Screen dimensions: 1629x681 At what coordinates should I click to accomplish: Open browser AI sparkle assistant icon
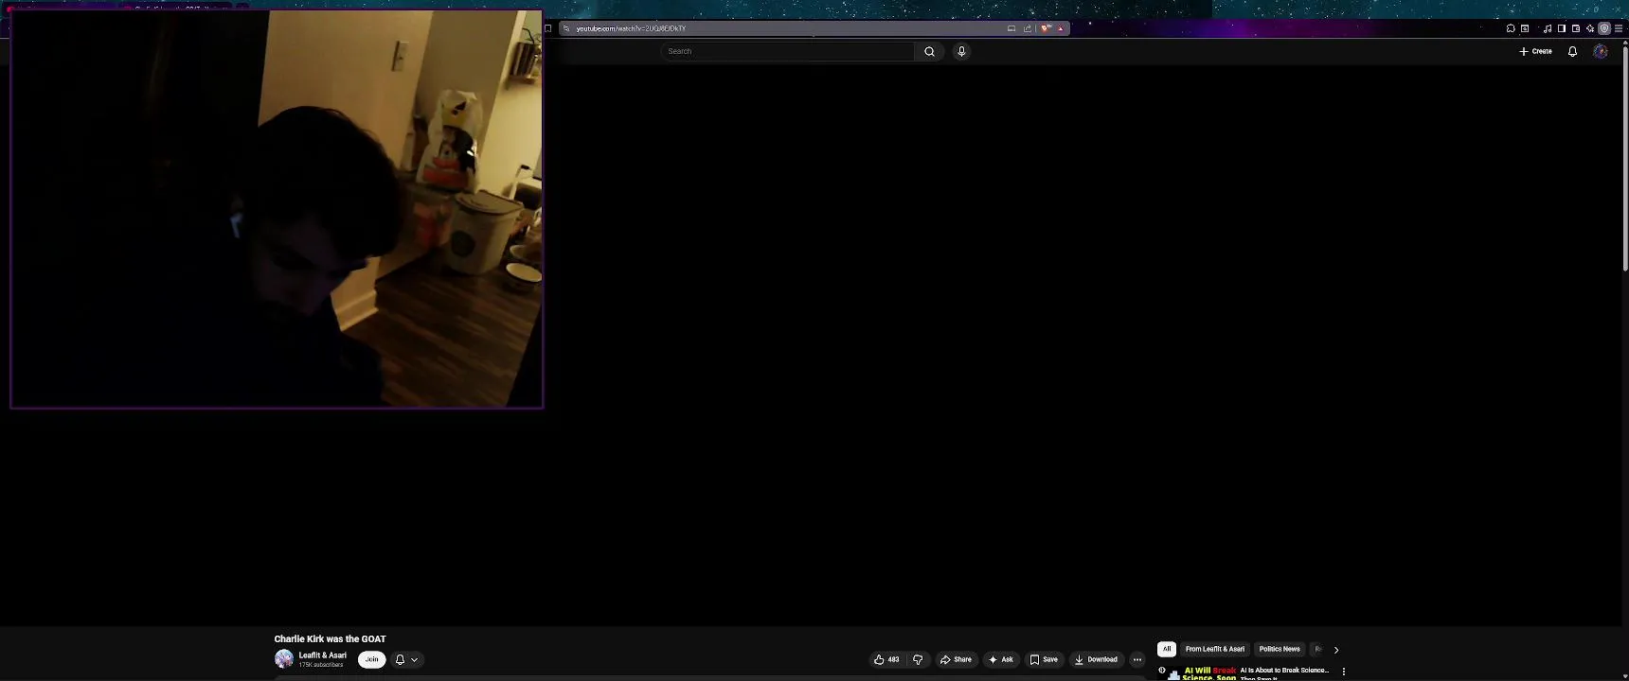(1590, 28)
